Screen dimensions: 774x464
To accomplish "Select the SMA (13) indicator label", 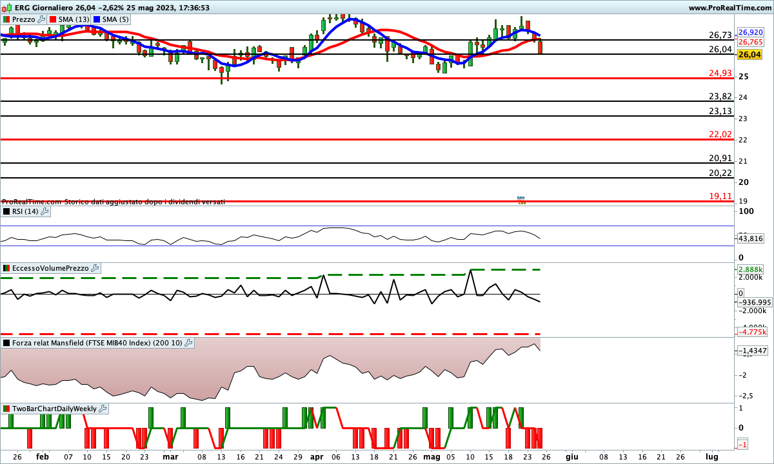I will (74, 19).
